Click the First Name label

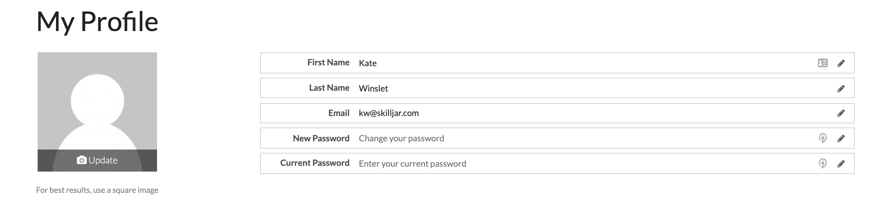click(x=328, y=63)
